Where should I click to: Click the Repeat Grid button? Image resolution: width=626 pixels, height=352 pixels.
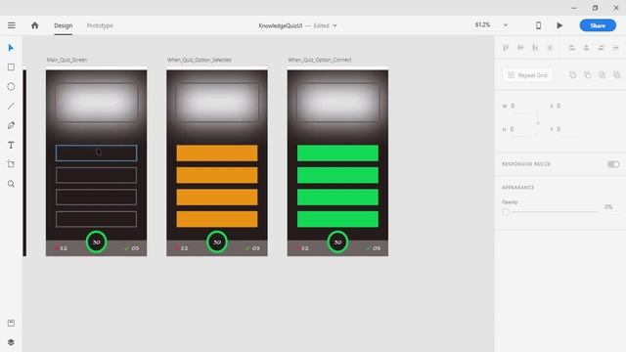(527, 75)
